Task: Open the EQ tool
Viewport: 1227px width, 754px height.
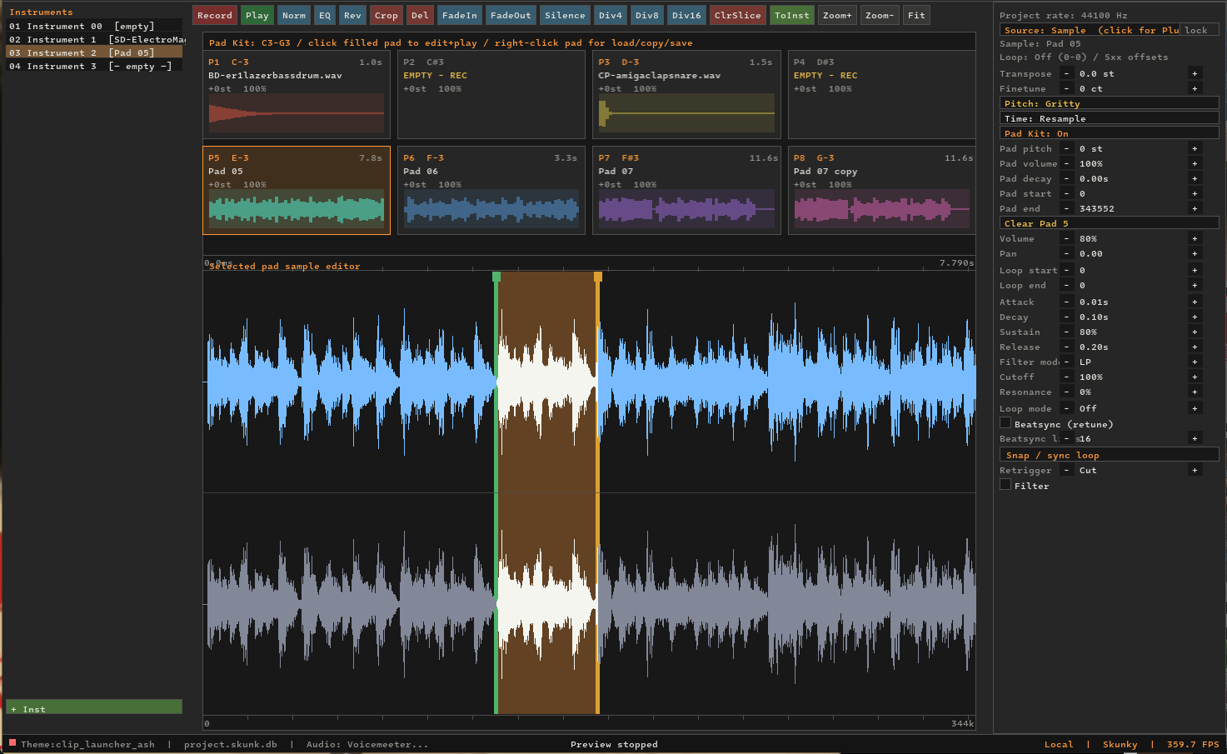Action: [x=325, y=15]
